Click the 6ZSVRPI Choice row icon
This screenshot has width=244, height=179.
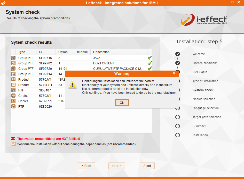click(x=13, y=101)
